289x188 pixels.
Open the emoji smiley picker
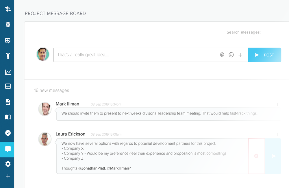[x=231, y=55]
